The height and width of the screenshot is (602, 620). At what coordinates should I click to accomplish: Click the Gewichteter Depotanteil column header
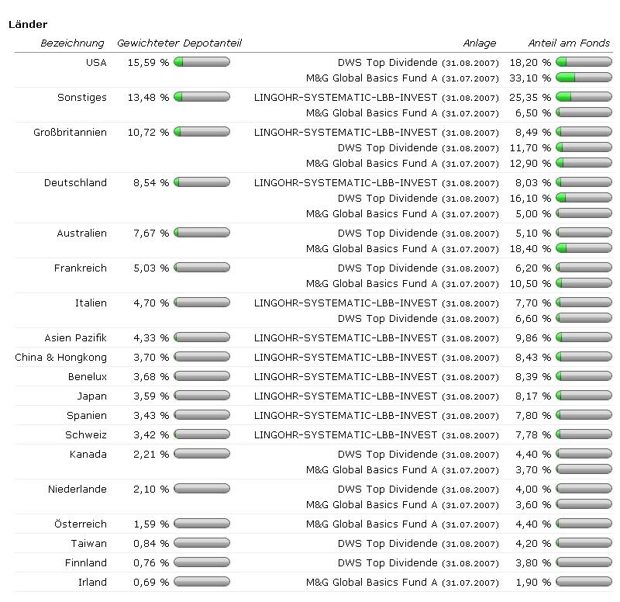point(179,43)
